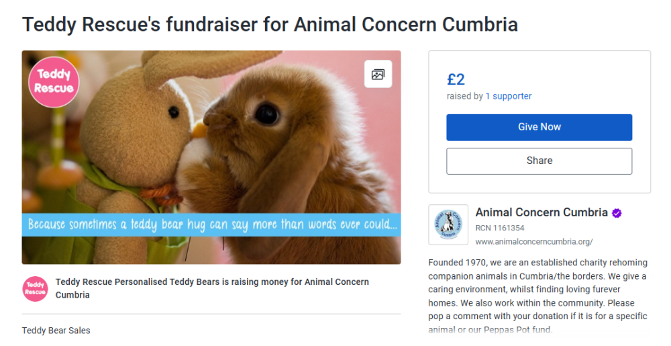
Task: Click the small Teddy Rescue avatar below the photo
Action: 35,288
